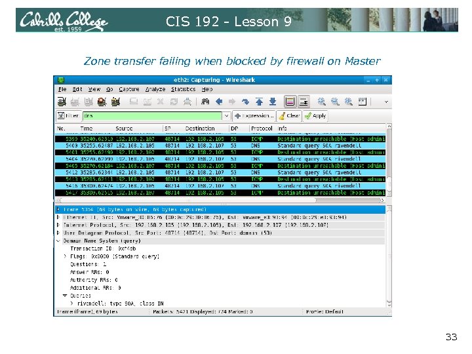Jump to last packet arrow icon
This screenshot has width=472, height=354.
(273, 102)
